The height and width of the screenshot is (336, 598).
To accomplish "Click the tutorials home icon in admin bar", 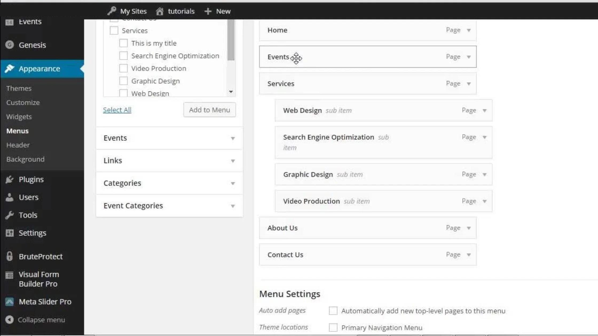I will coord(160,11).
